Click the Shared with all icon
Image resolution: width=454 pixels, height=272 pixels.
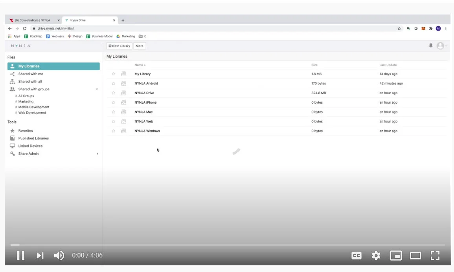[x=13, y=81]
